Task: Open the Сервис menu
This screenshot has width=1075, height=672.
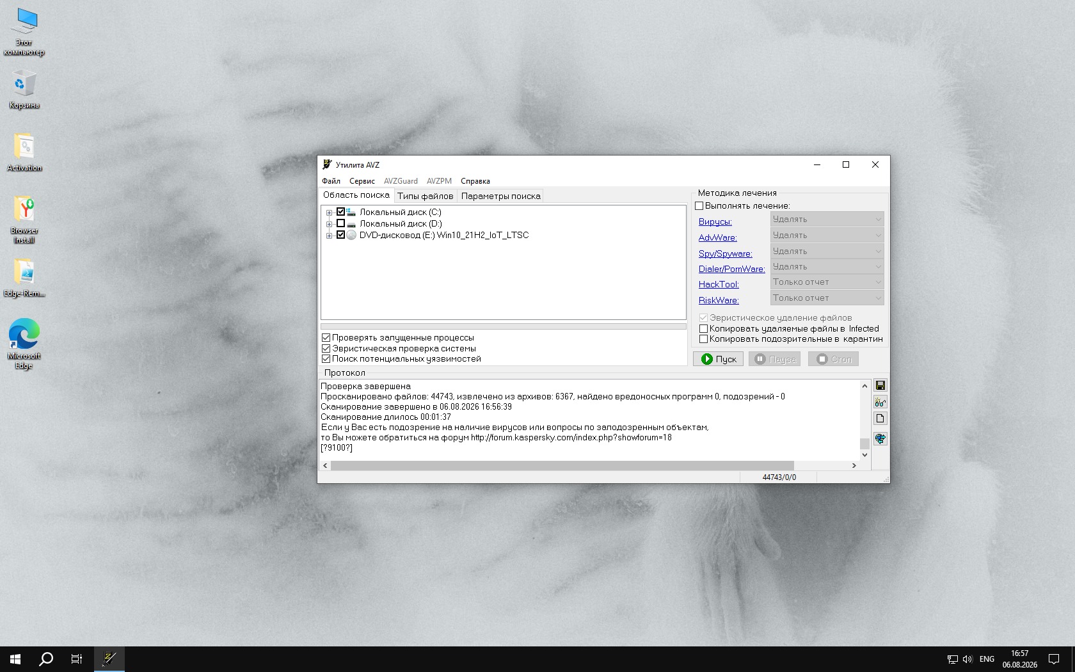Action: 362,181
